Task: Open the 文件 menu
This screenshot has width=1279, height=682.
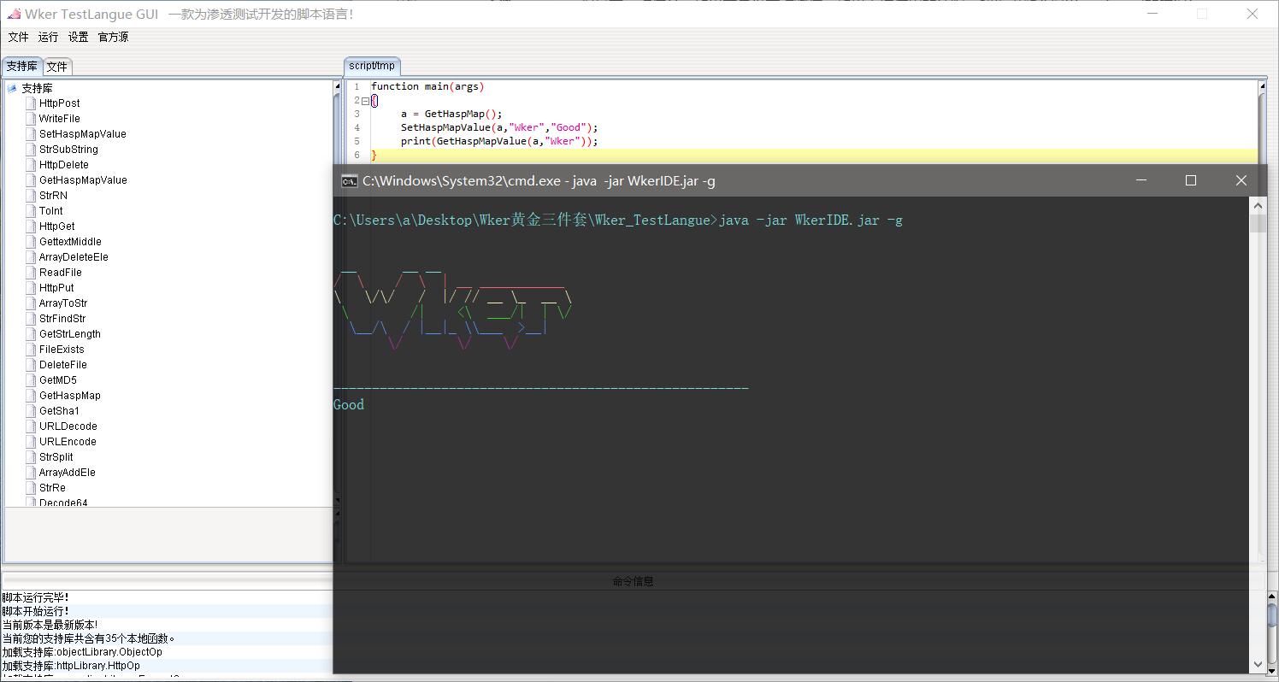Action: (18, 37)
